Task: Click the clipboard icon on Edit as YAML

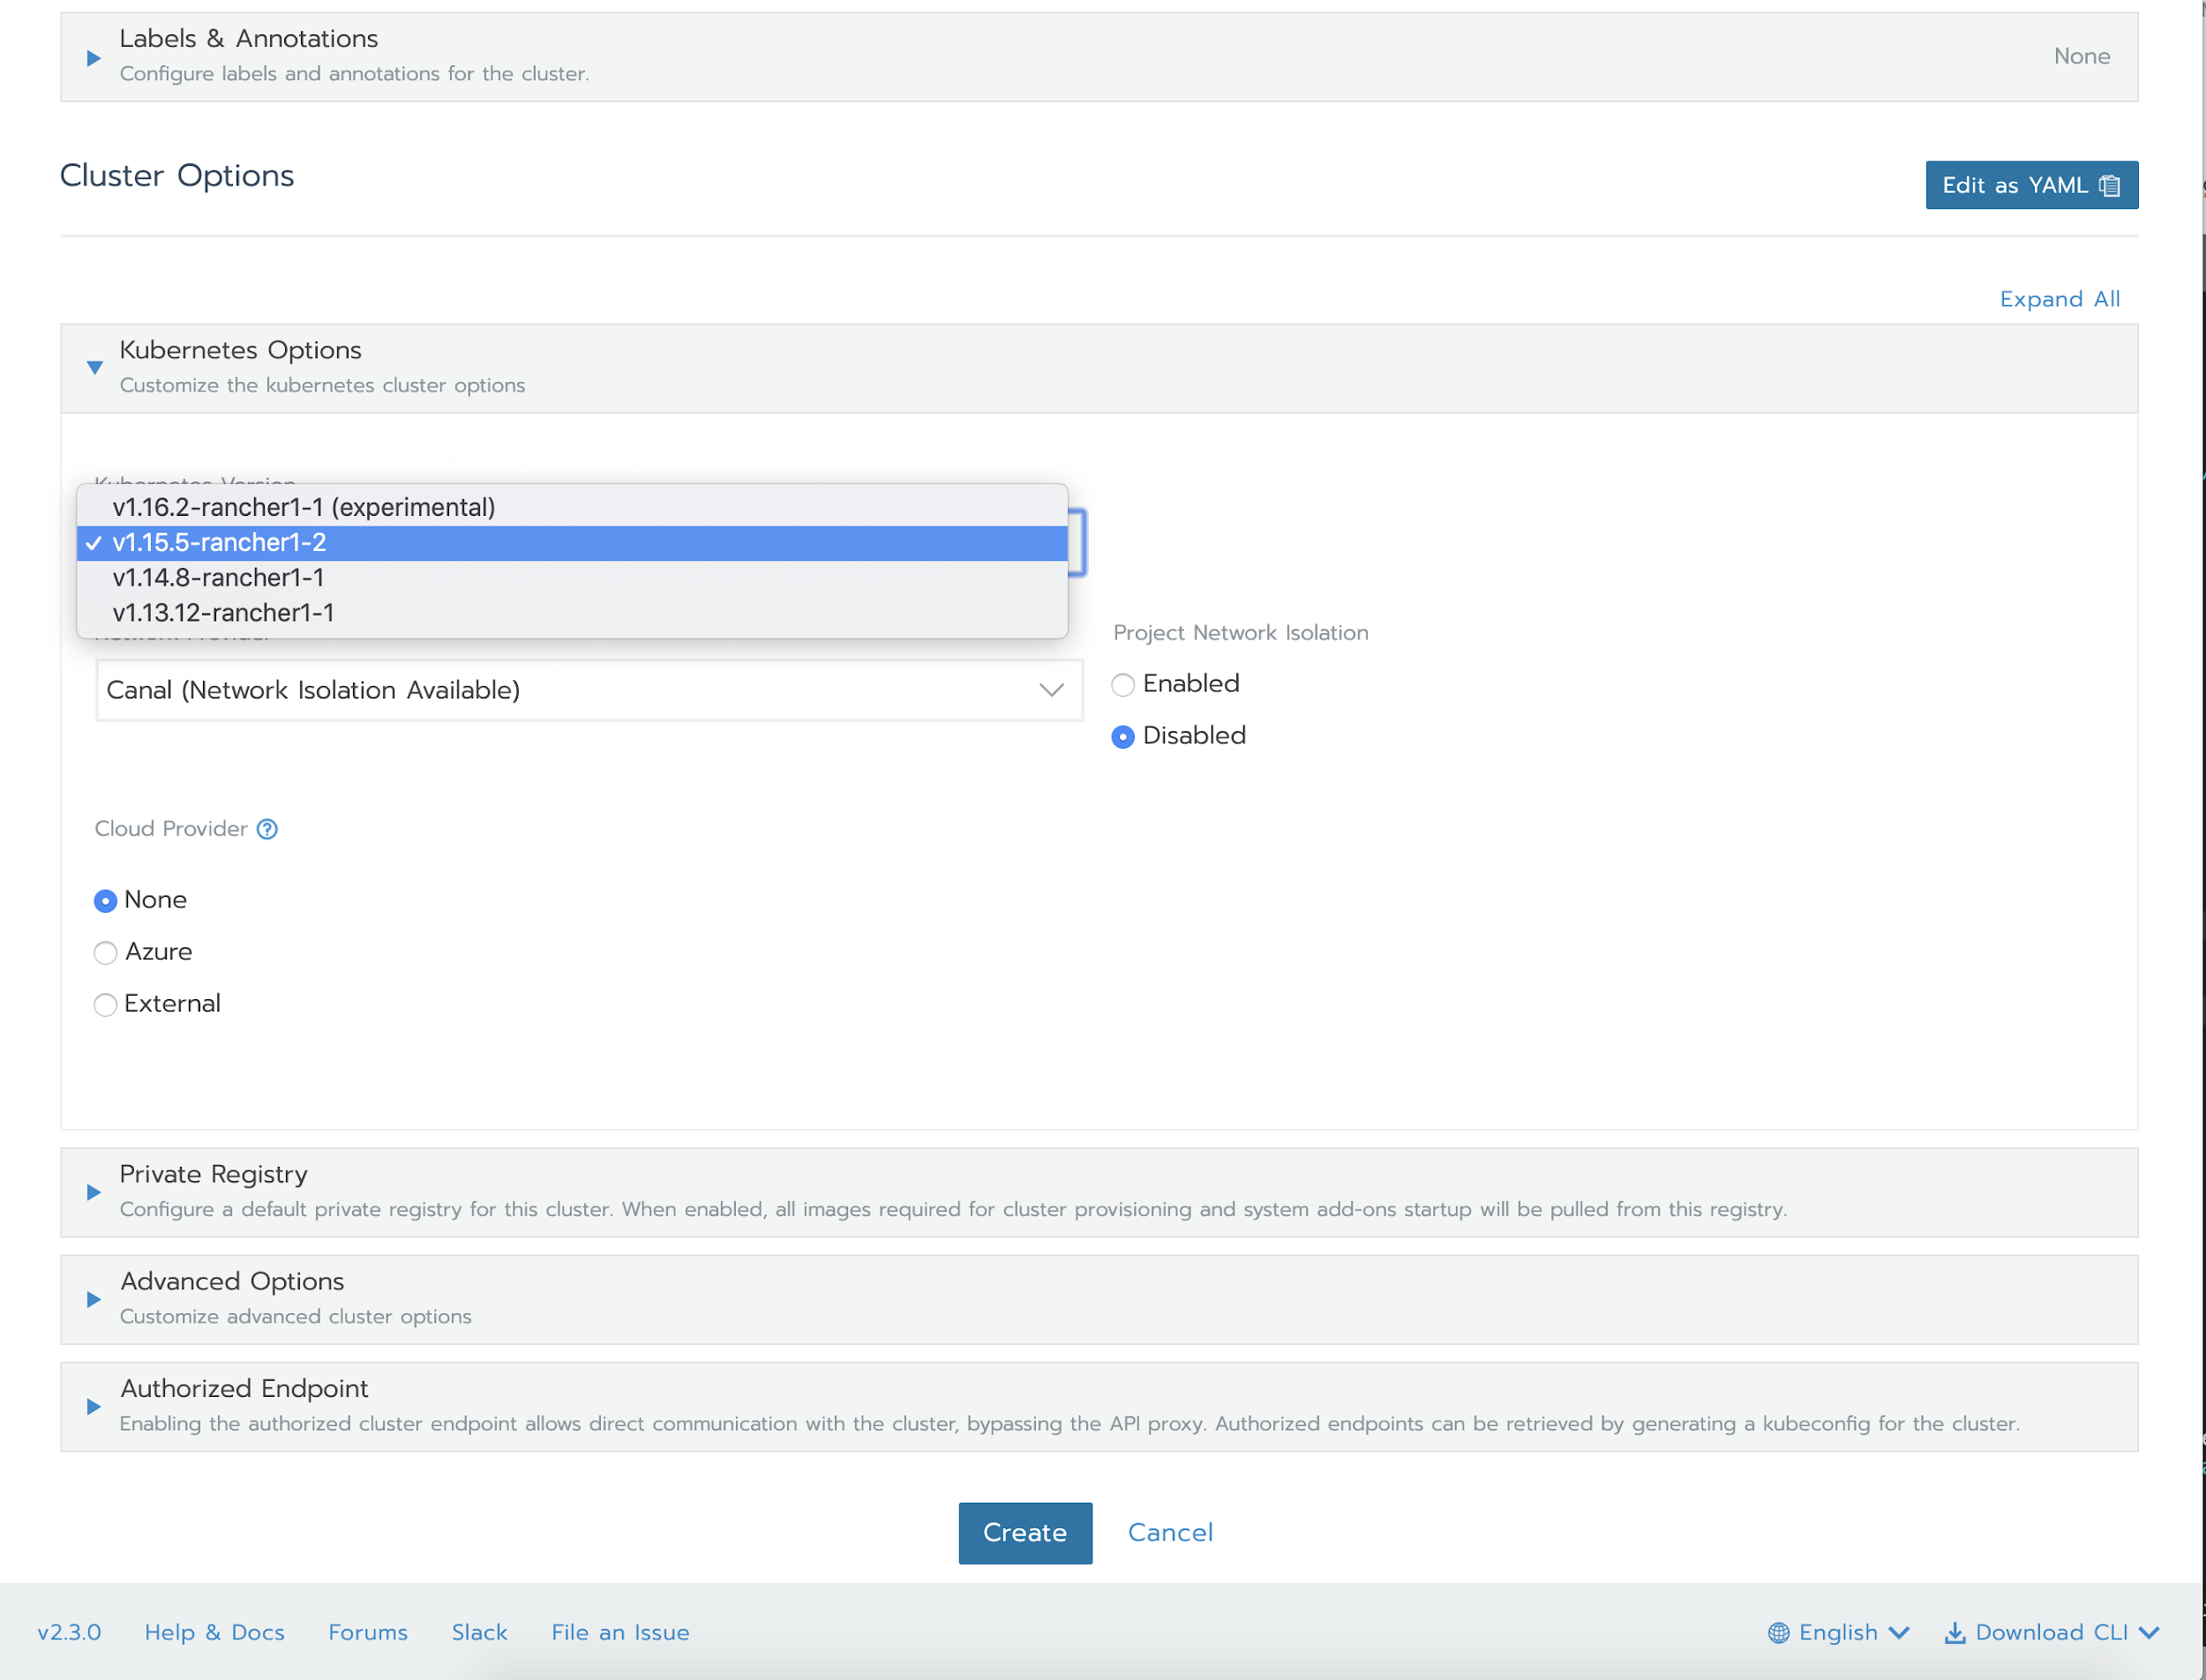Action: pyautogui.click(x=2109, y=186)
